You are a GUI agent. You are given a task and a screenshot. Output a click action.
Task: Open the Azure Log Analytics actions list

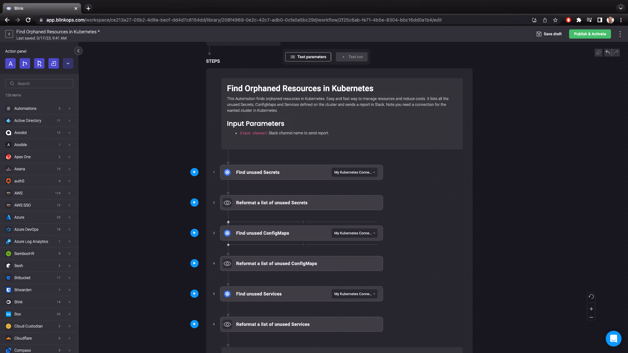click(38, 242)
